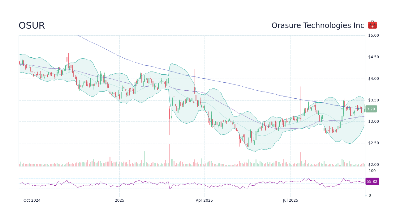The height and width of the screenshot is (222, 396).
Task: Click the Apr 2025 axis label
Action: tap(204, 200)
